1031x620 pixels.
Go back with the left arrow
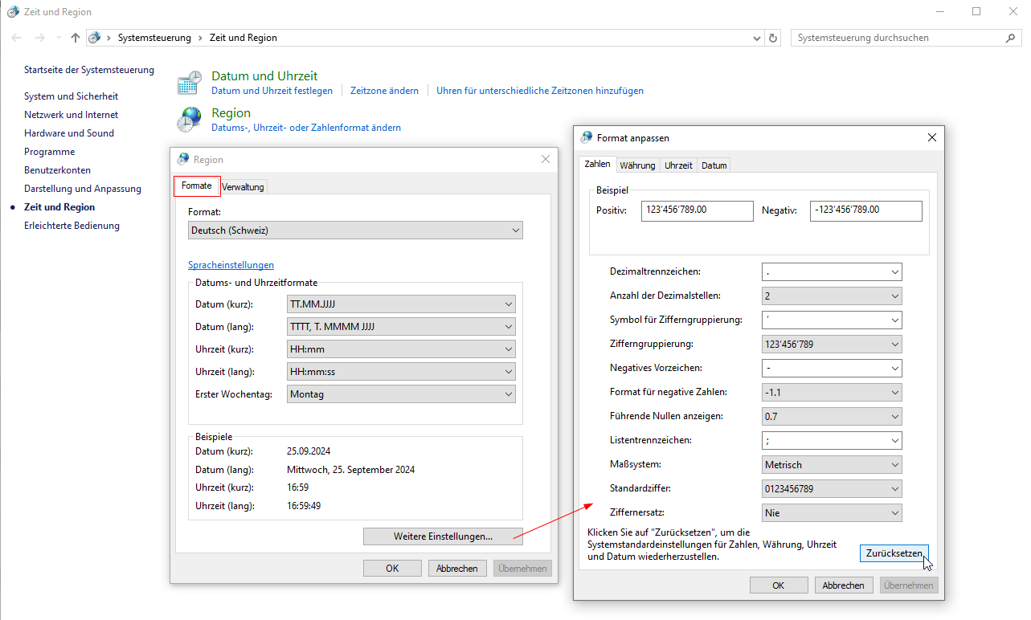point(16,38)
